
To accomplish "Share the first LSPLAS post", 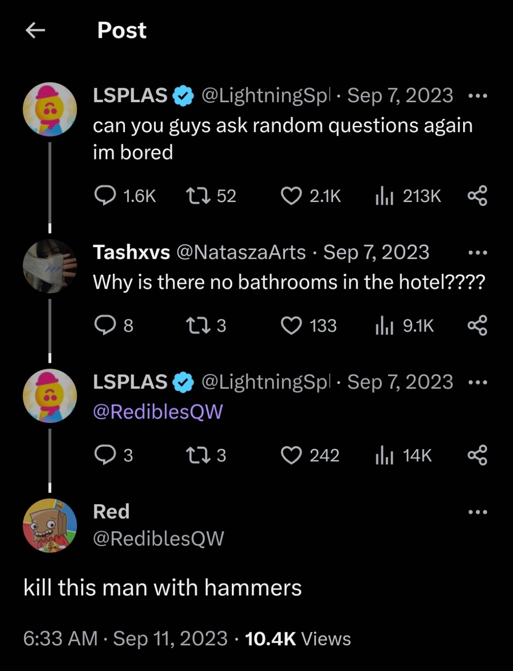I will pos(477,196).
